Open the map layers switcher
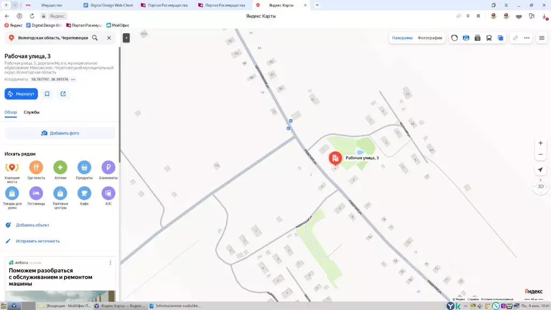The height and width of the screenshot is (310, 551). coord(500,38)
